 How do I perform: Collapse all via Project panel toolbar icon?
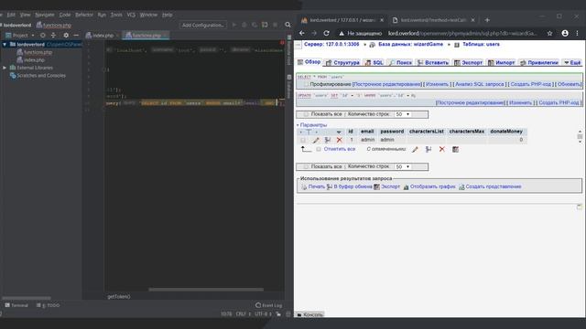[x=53, y=35]
